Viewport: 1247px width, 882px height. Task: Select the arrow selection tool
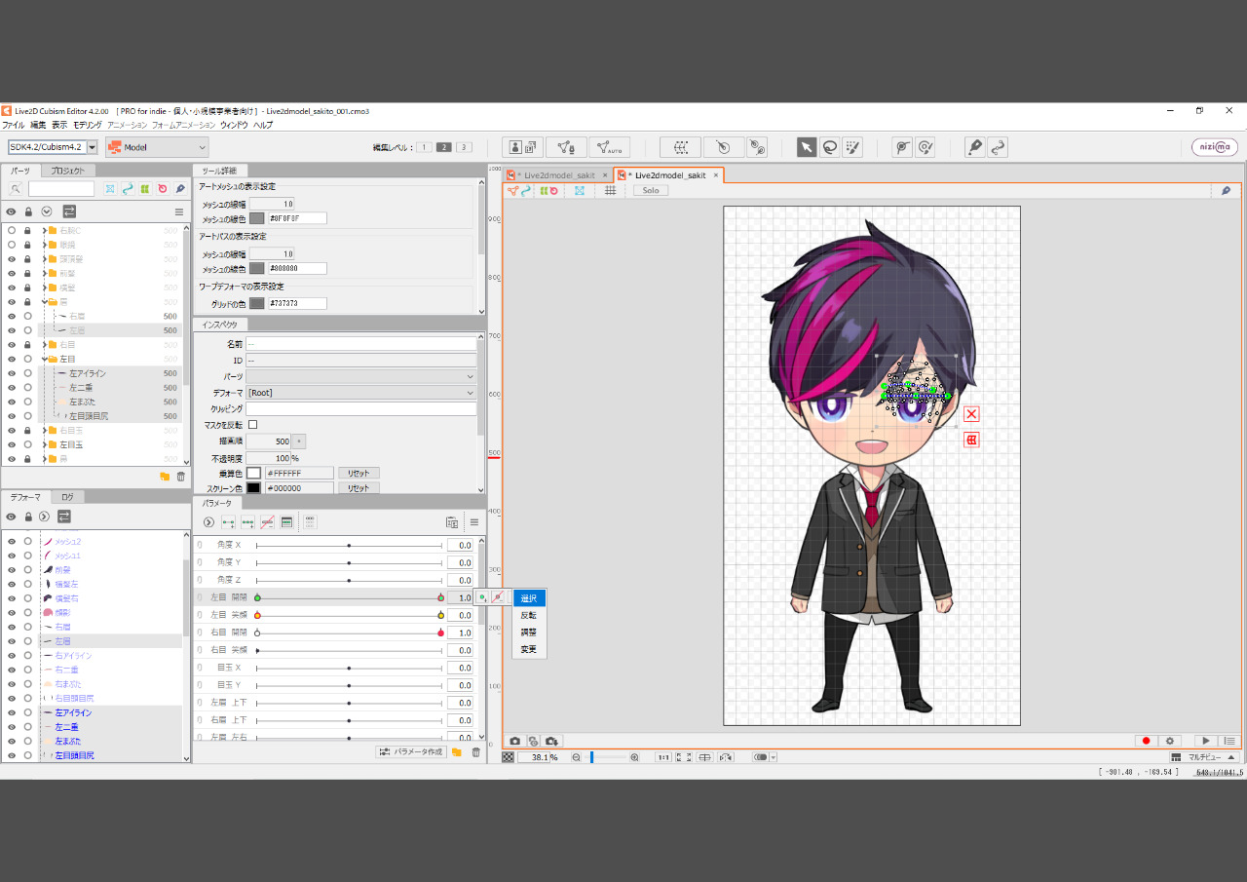click(807, 147)
